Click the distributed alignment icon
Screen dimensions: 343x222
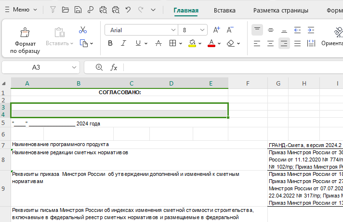tap(311, 43)
